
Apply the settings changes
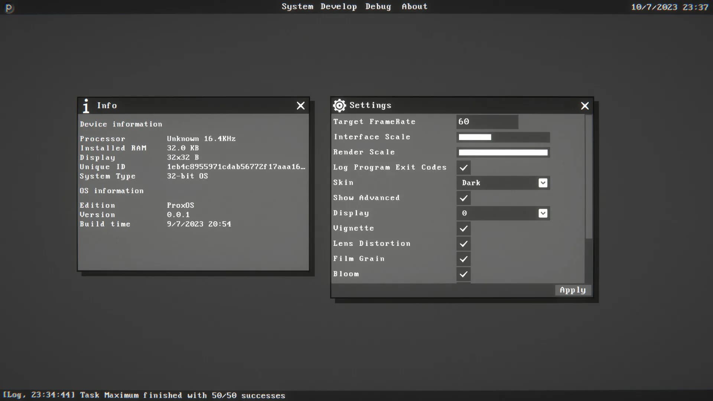point(573,290)
